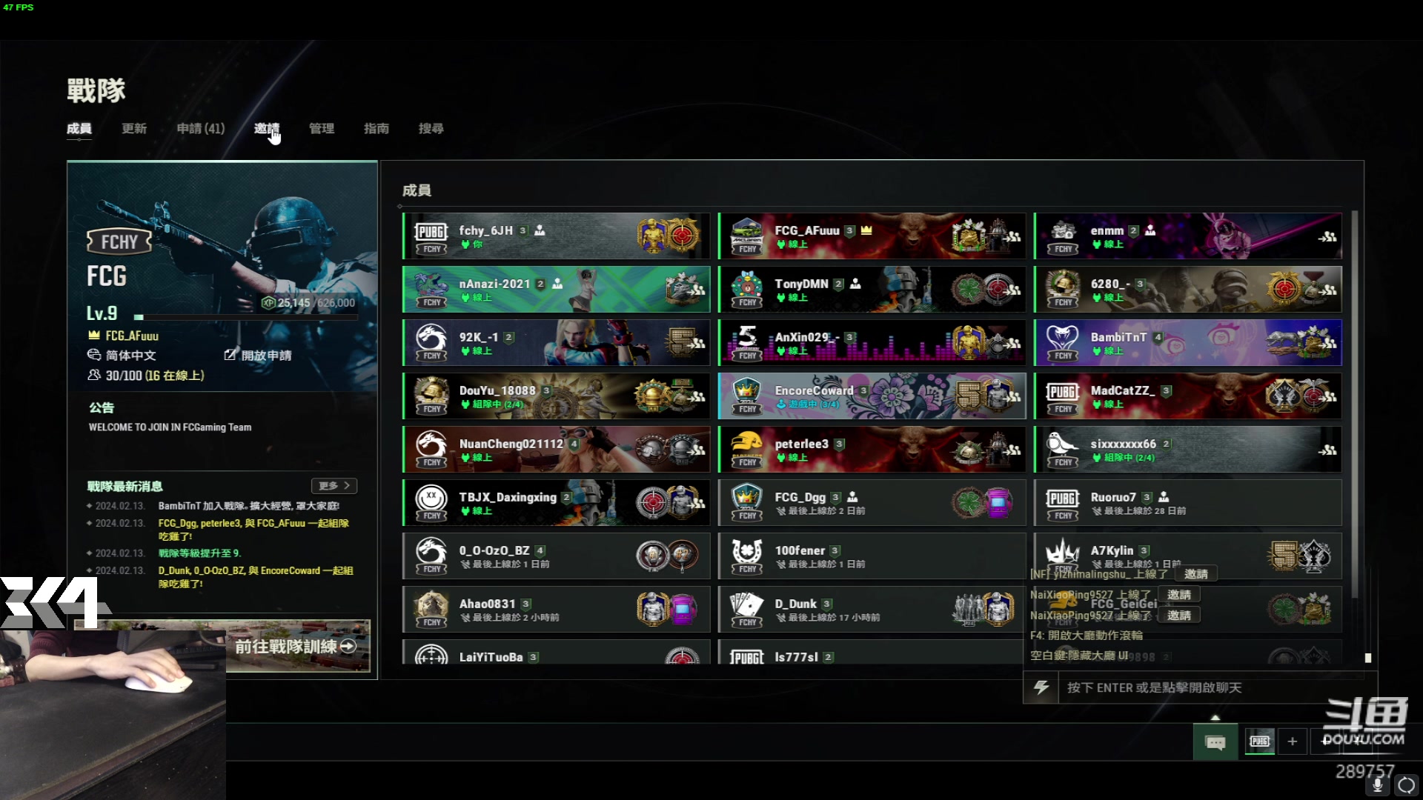
Task: Open the 邀請 tab
Action: click(x=266, y=129)
